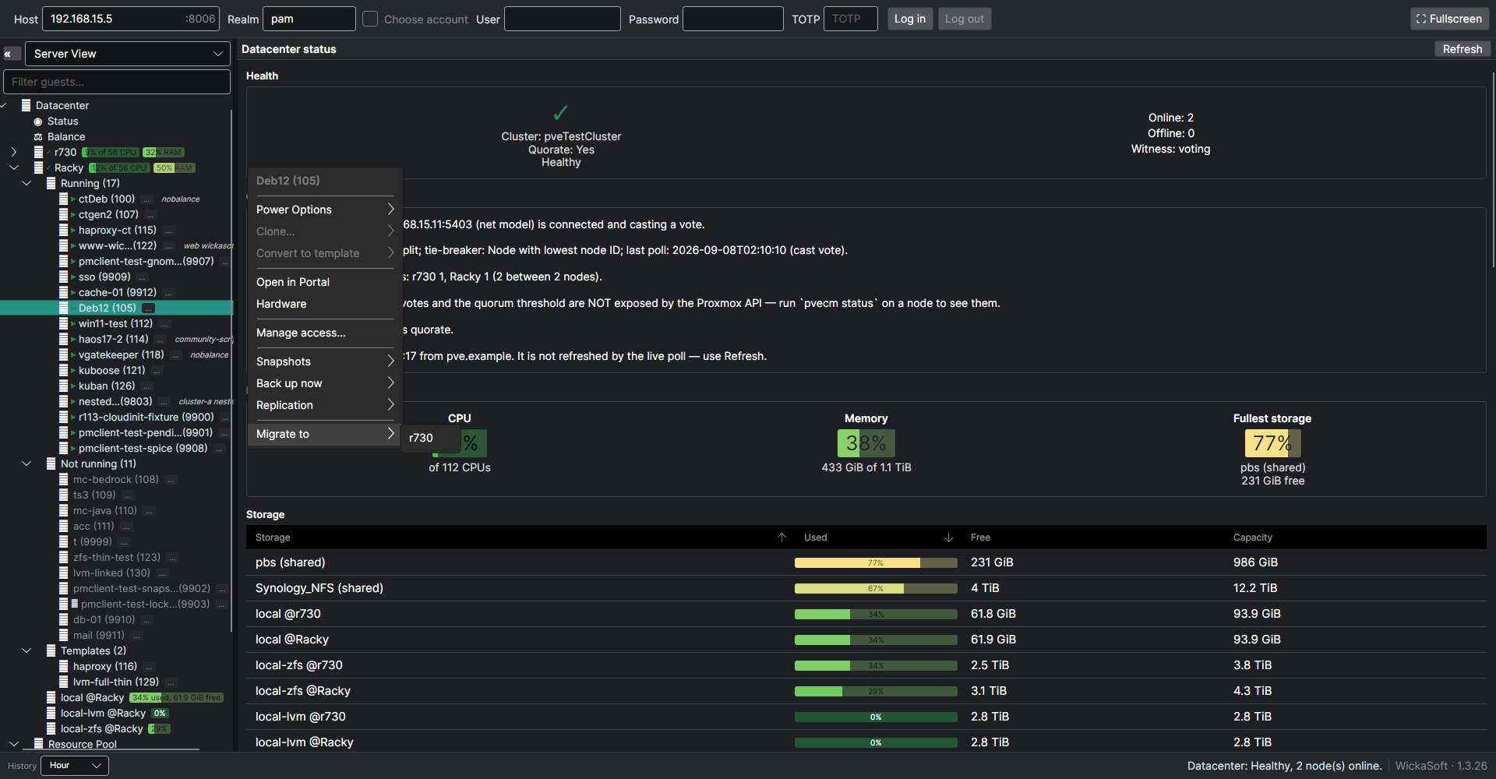Click the descending sort arrow beside Used column
1496x779 pixels.
[x=948, y=538]
